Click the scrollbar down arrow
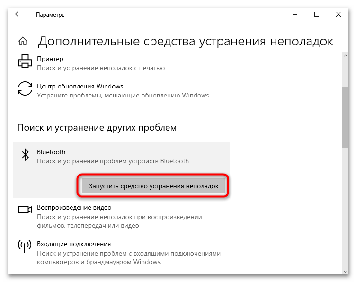 pos(345,271)
